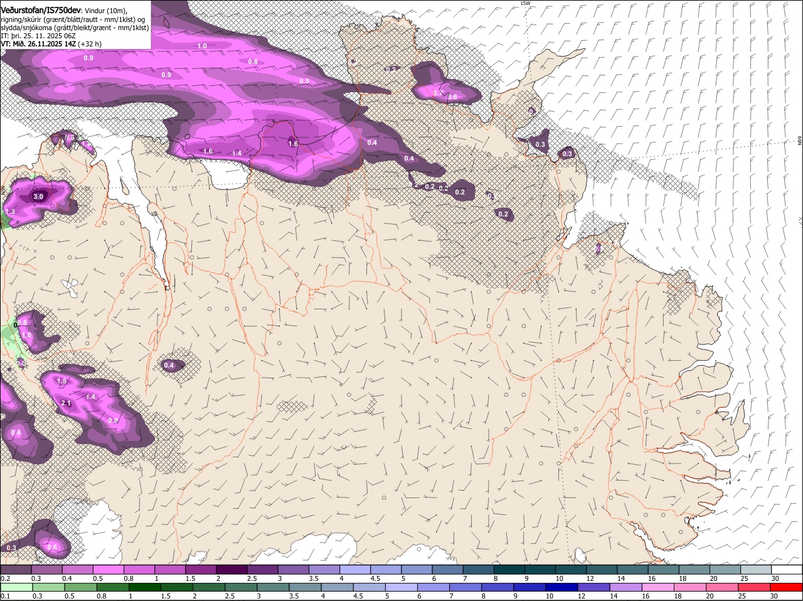This screenshot has width=803, height=601.
Task: Click the '(+32 h)' forecast offset text
Action: 90,44
